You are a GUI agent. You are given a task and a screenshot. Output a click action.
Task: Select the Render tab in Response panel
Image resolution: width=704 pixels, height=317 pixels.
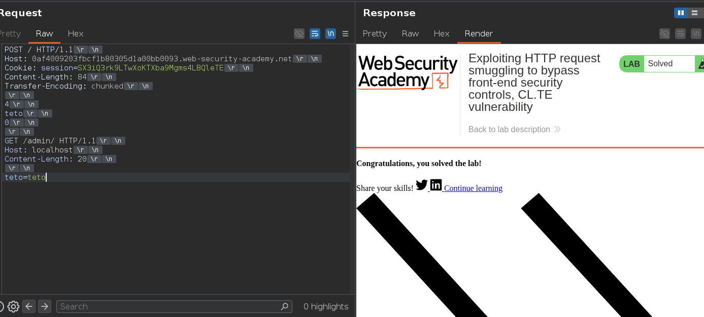(x=479, y=33)
